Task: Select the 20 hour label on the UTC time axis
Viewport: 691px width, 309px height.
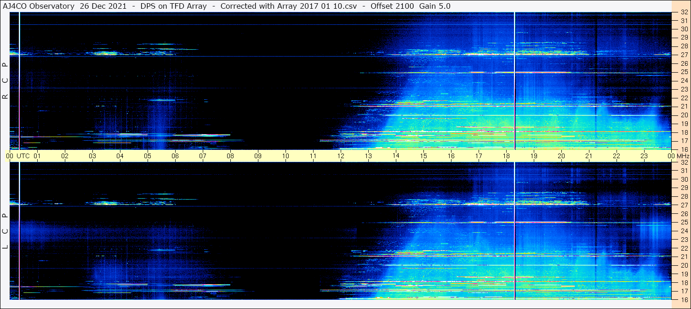Action: (561, 156)
